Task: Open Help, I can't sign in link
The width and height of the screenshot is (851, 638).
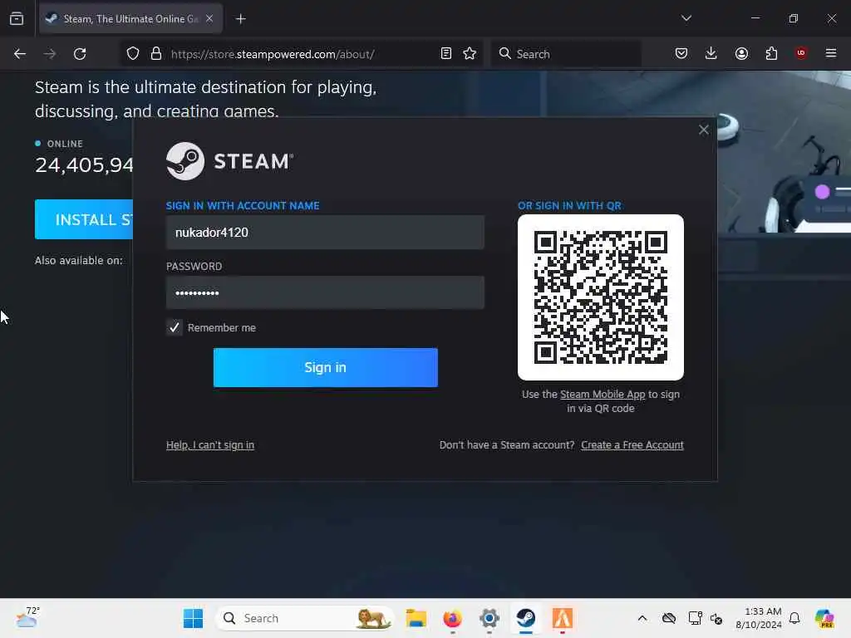Action: tap(210, 445)
